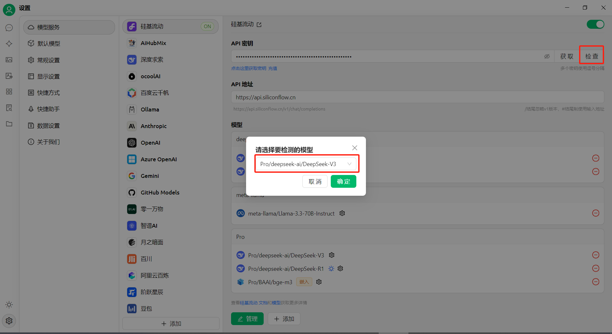Screen dimensions: 612x334
Task: Switch to 显示设置
Action: point(69,76)
